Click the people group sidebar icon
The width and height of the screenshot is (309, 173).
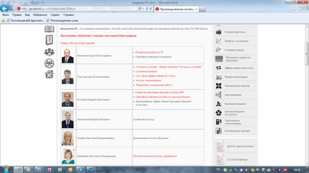tap(49, 52)
